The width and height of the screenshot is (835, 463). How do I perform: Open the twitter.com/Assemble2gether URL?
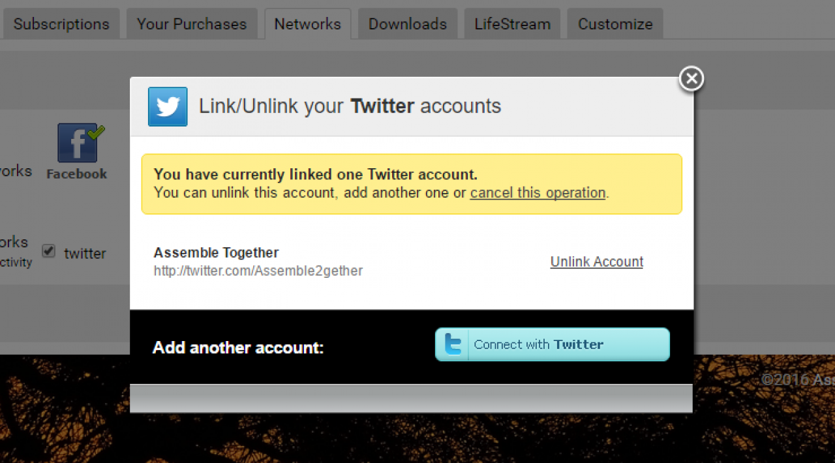258,271
